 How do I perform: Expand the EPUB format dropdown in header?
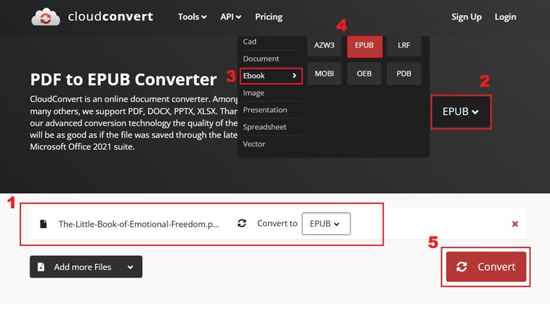click(461, 111)
